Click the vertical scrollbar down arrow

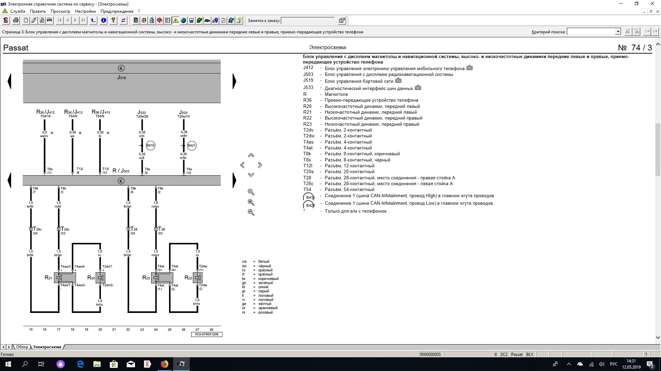click(x=658, y=337)
